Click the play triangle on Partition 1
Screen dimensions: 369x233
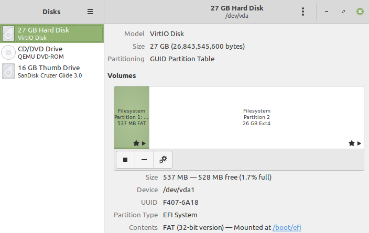pos(144,143)
